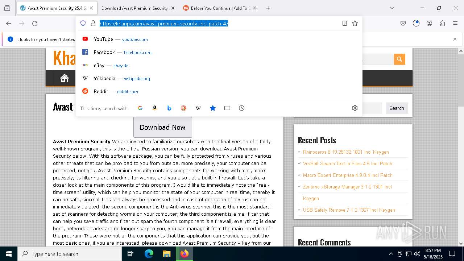Open the Extensions puzzle icon
464x261 pixels.
(x=442, y=23)
